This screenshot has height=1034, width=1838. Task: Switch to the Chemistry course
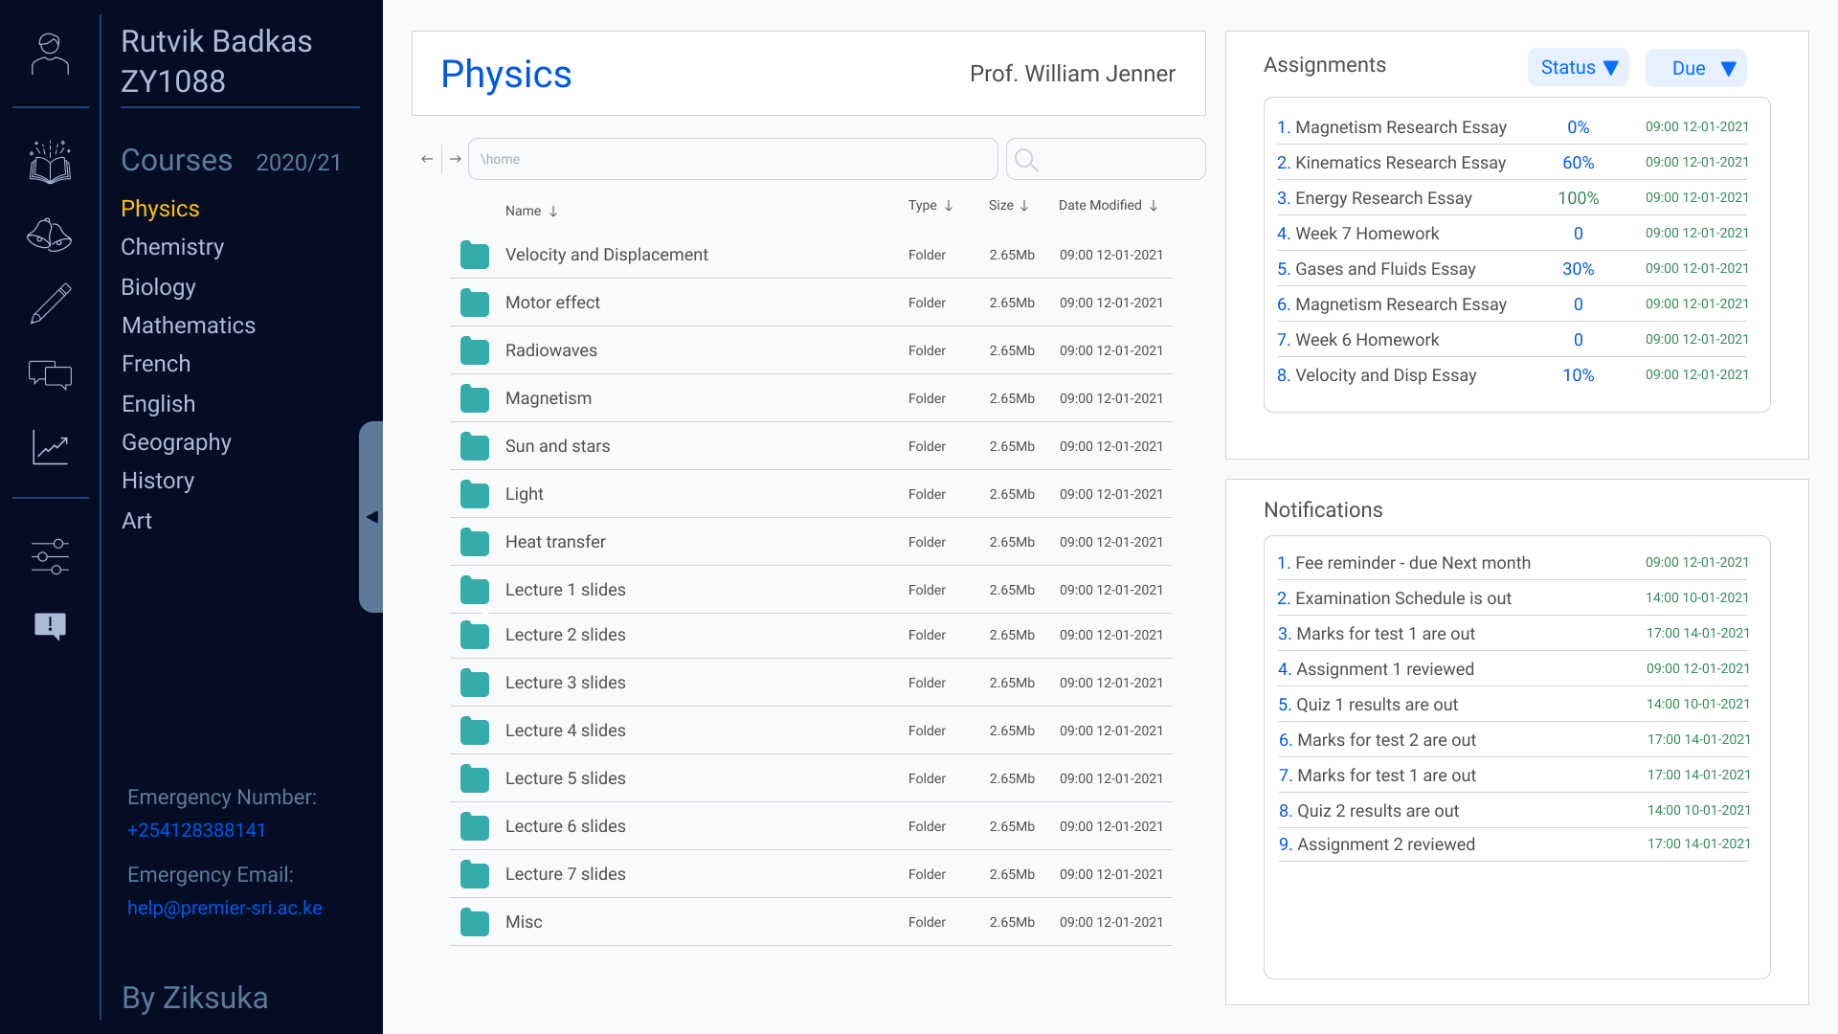(172, 247)
